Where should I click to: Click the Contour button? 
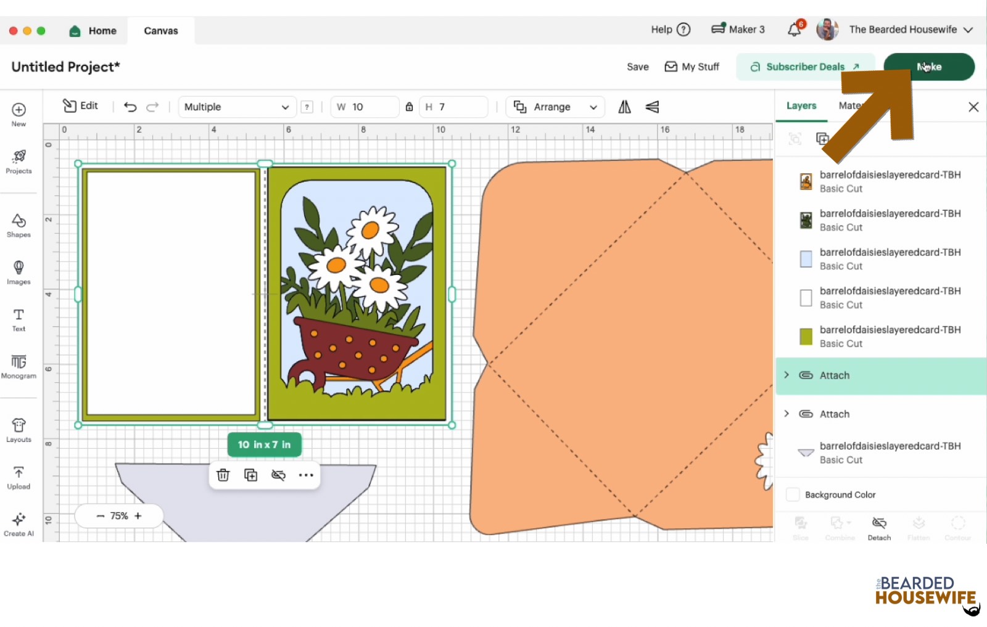[958, 528]
